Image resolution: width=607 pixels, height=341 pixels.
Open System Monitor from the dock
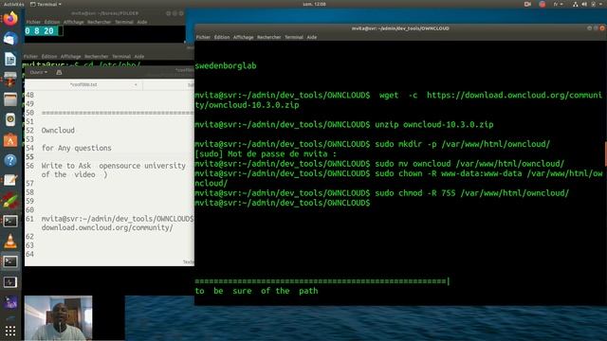[x=10, y=282]
